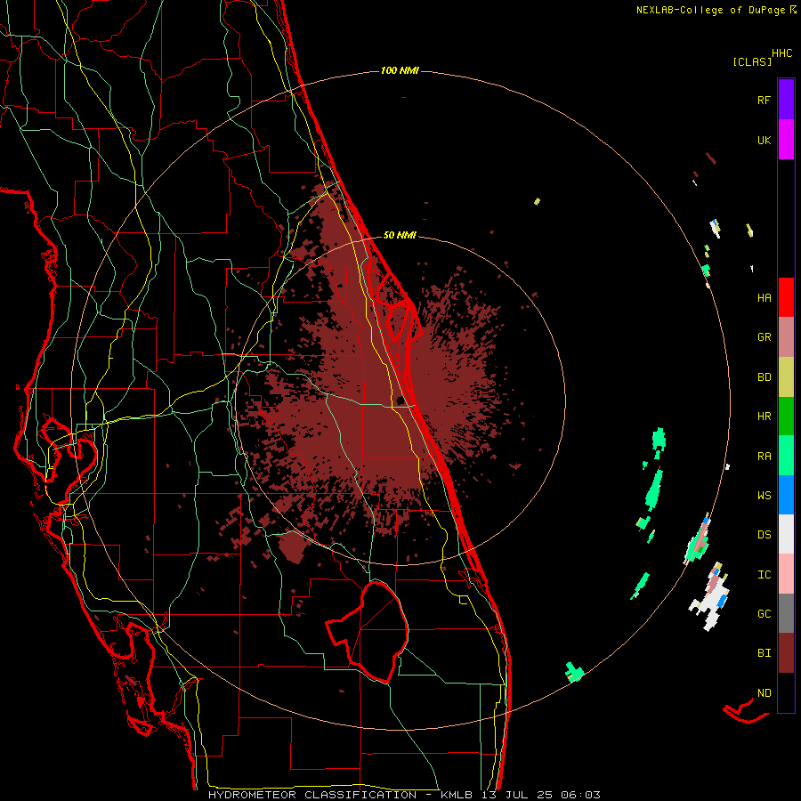801x801 pixels.
Task: Click the ND legend label
Action: pos(764,693)
